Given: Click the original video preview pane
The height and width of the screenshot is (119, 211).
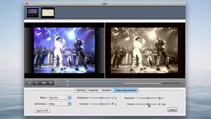Looking at the screenshot, I should (64, 50).
